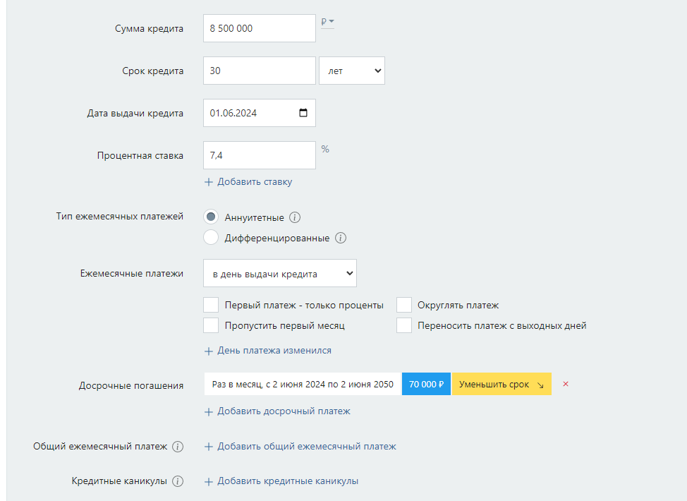Click День платежа изменился link
Image resolution: width=687 pixels, height=501 pixels.
pyautogui.click(x=274, y=351)
